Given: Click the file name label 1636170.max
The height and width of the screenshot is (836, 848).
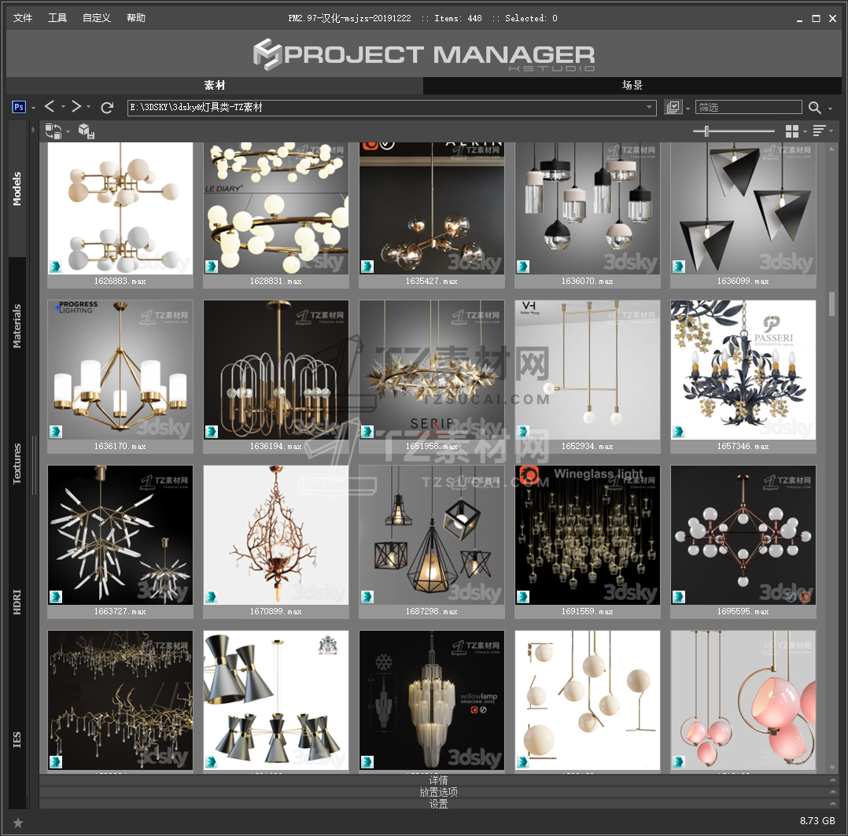Looking at the screenshot, I should click(120, 446).
